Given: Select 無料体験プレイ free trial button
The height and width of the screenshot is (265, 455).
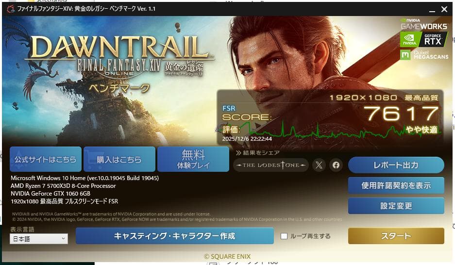Looking at the screenshot, I should coord(193,159).
